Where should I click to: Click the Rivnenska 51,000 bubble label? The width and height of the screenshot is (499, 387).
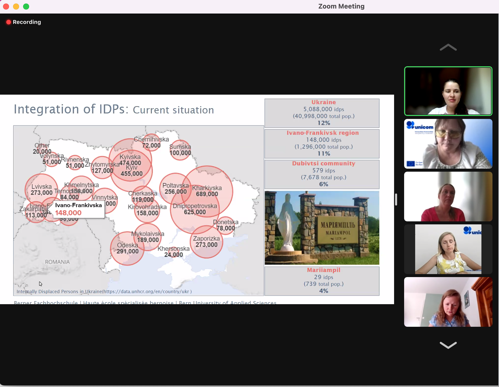tap(75, 162)
